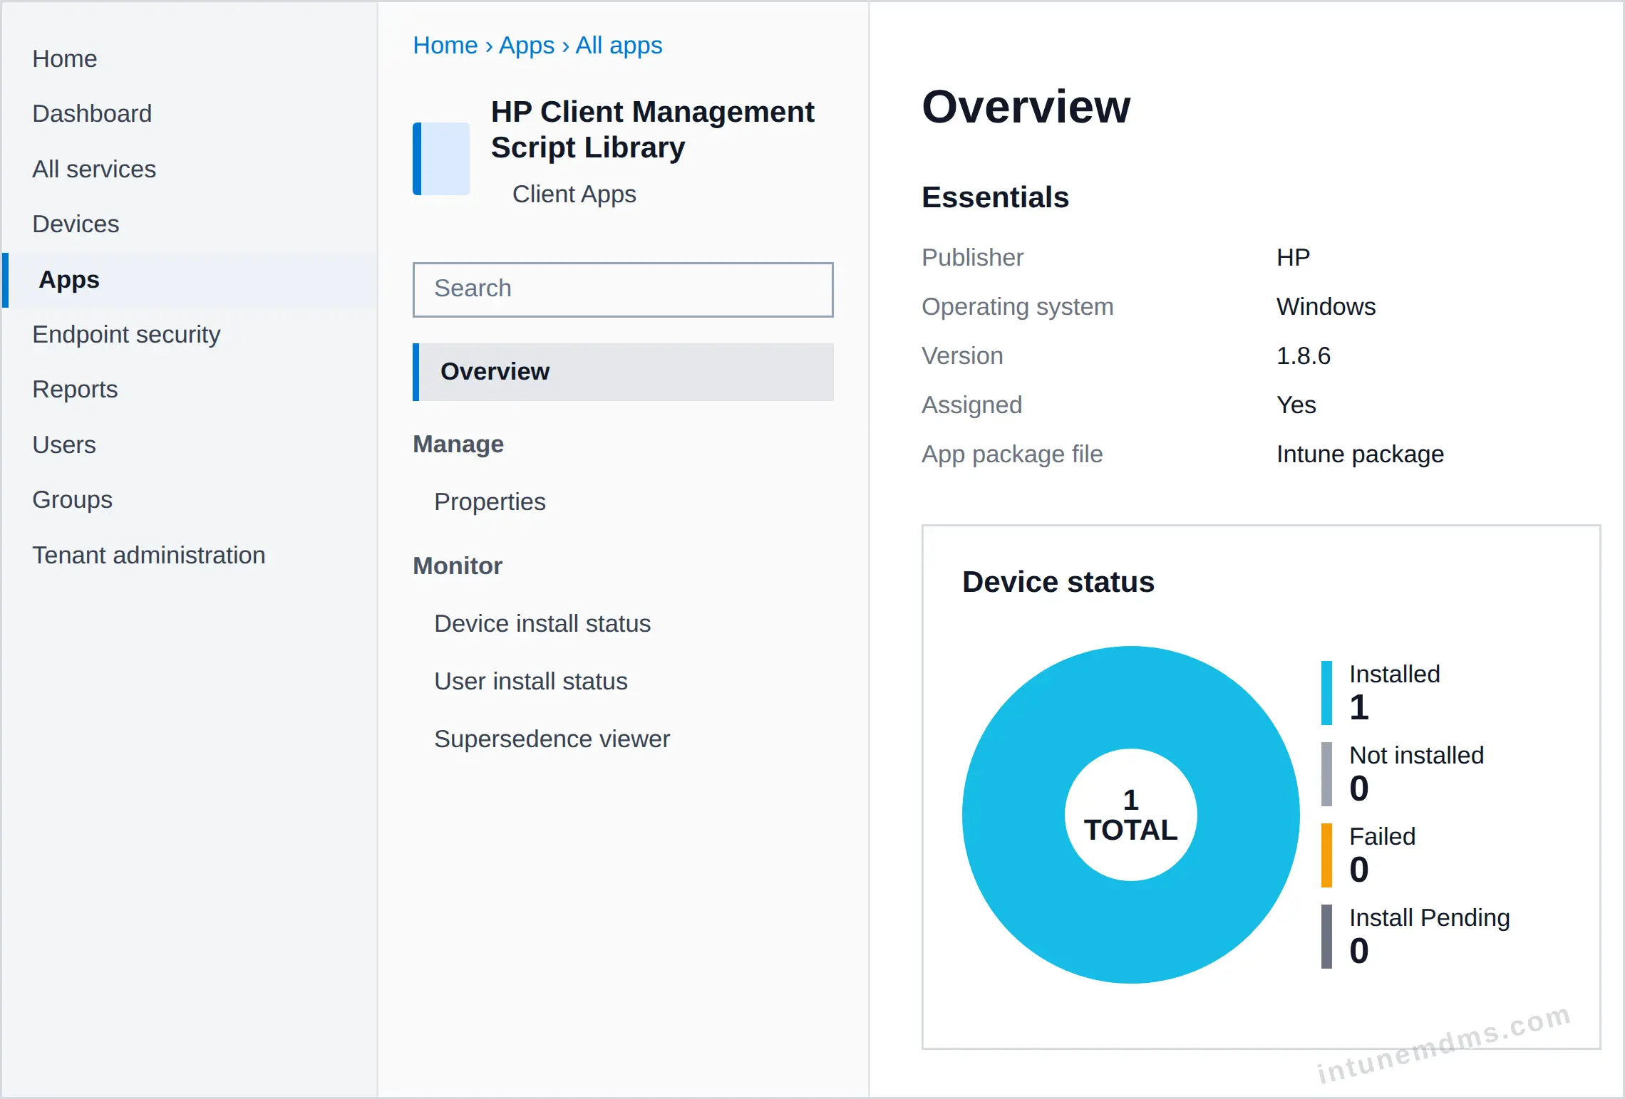
Task: Click the 'Manage' section header
Action: point(458,444)
